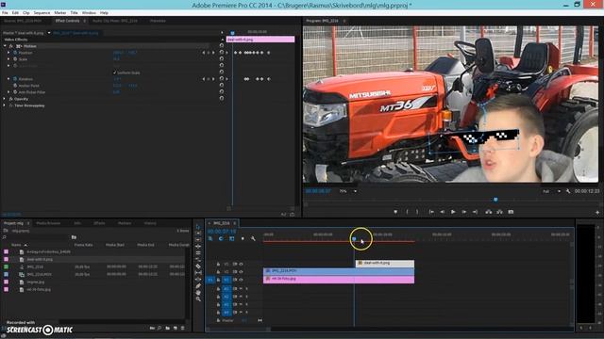Select the Razor tool
Screen dimensions: 604x339
pos(198,266)
